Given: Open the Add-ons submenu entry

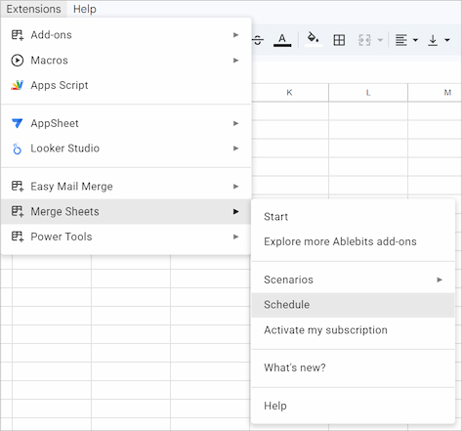Looking at the screenshot, I should [x=126, y=35].
